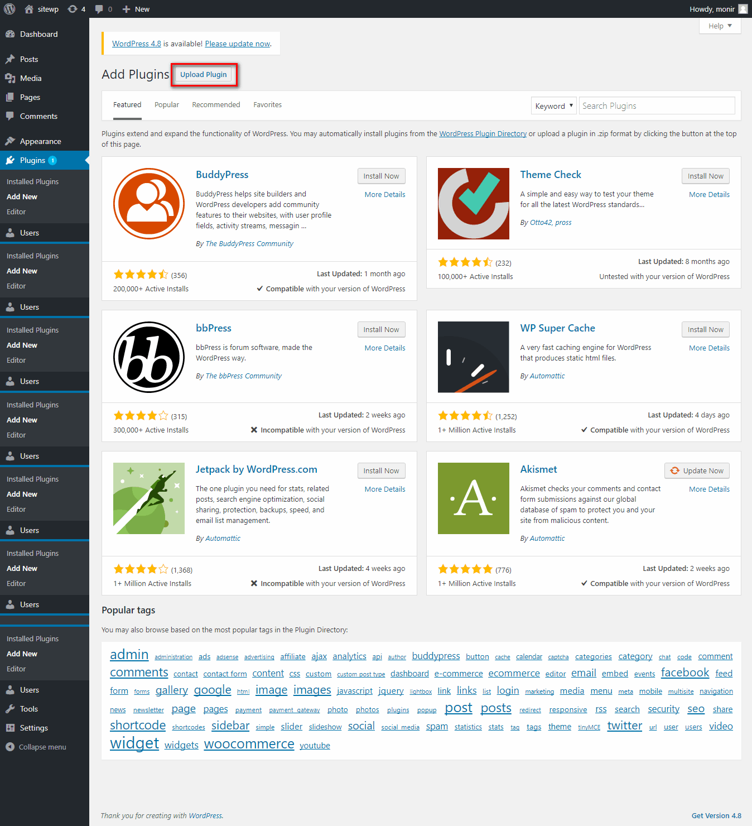Image resolution: width=752 pixels, height=826 pixels.
Task: Browse the youtube popular tag
Action: (x=315, y=746)
